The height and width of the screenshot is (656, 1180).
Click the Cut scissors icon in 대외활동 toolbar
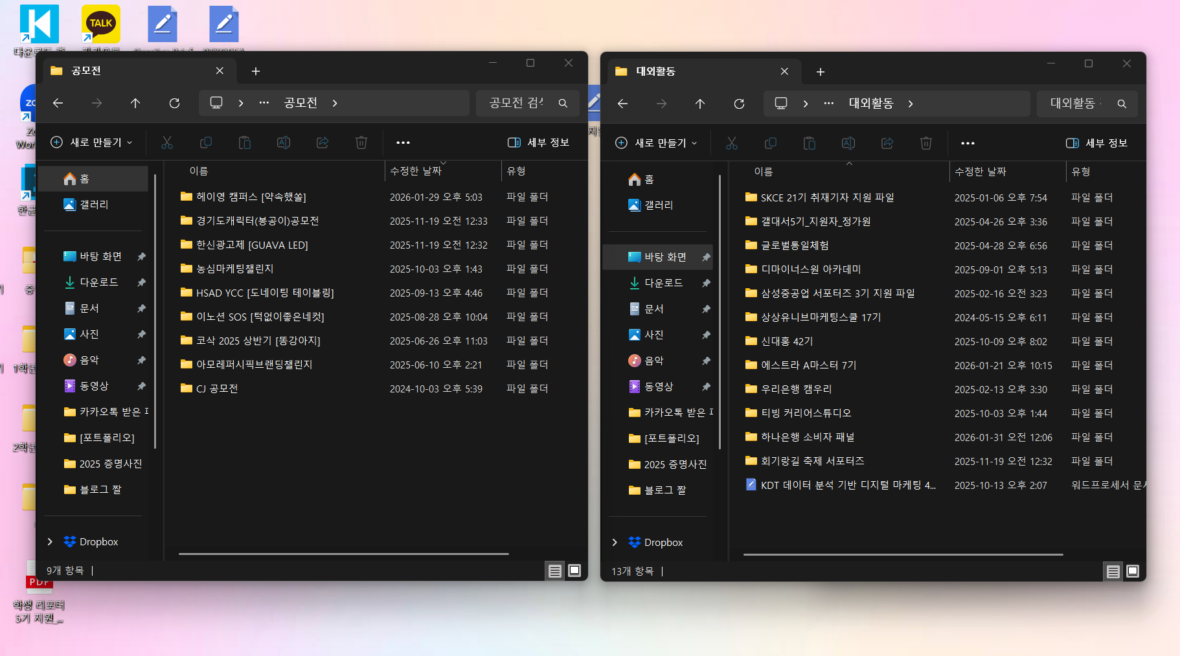coord(732,143)
